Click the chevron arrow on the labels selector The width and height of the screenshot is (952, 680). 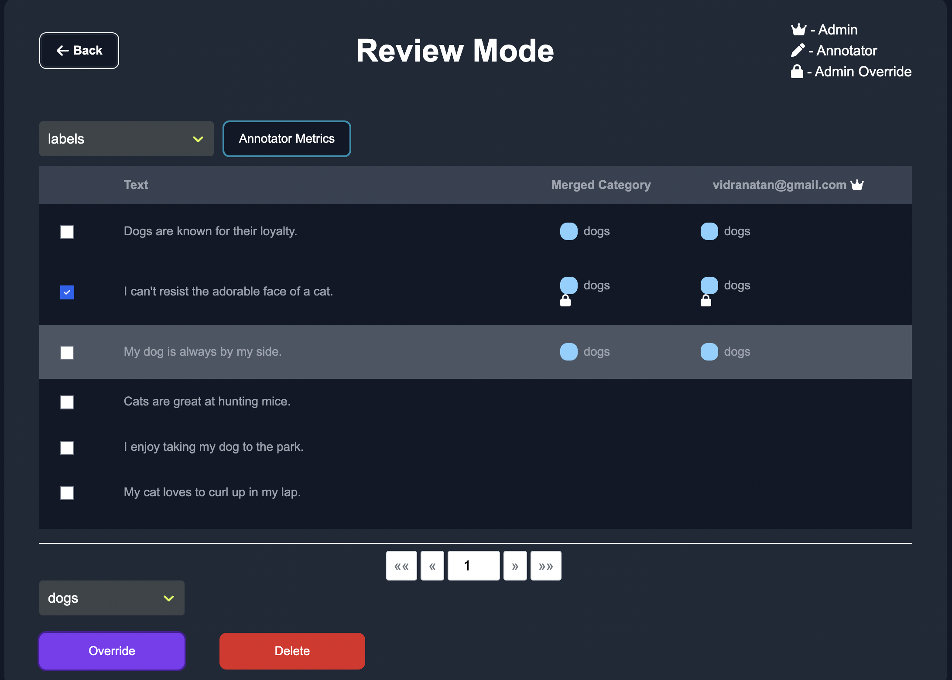tap(198, 139)
